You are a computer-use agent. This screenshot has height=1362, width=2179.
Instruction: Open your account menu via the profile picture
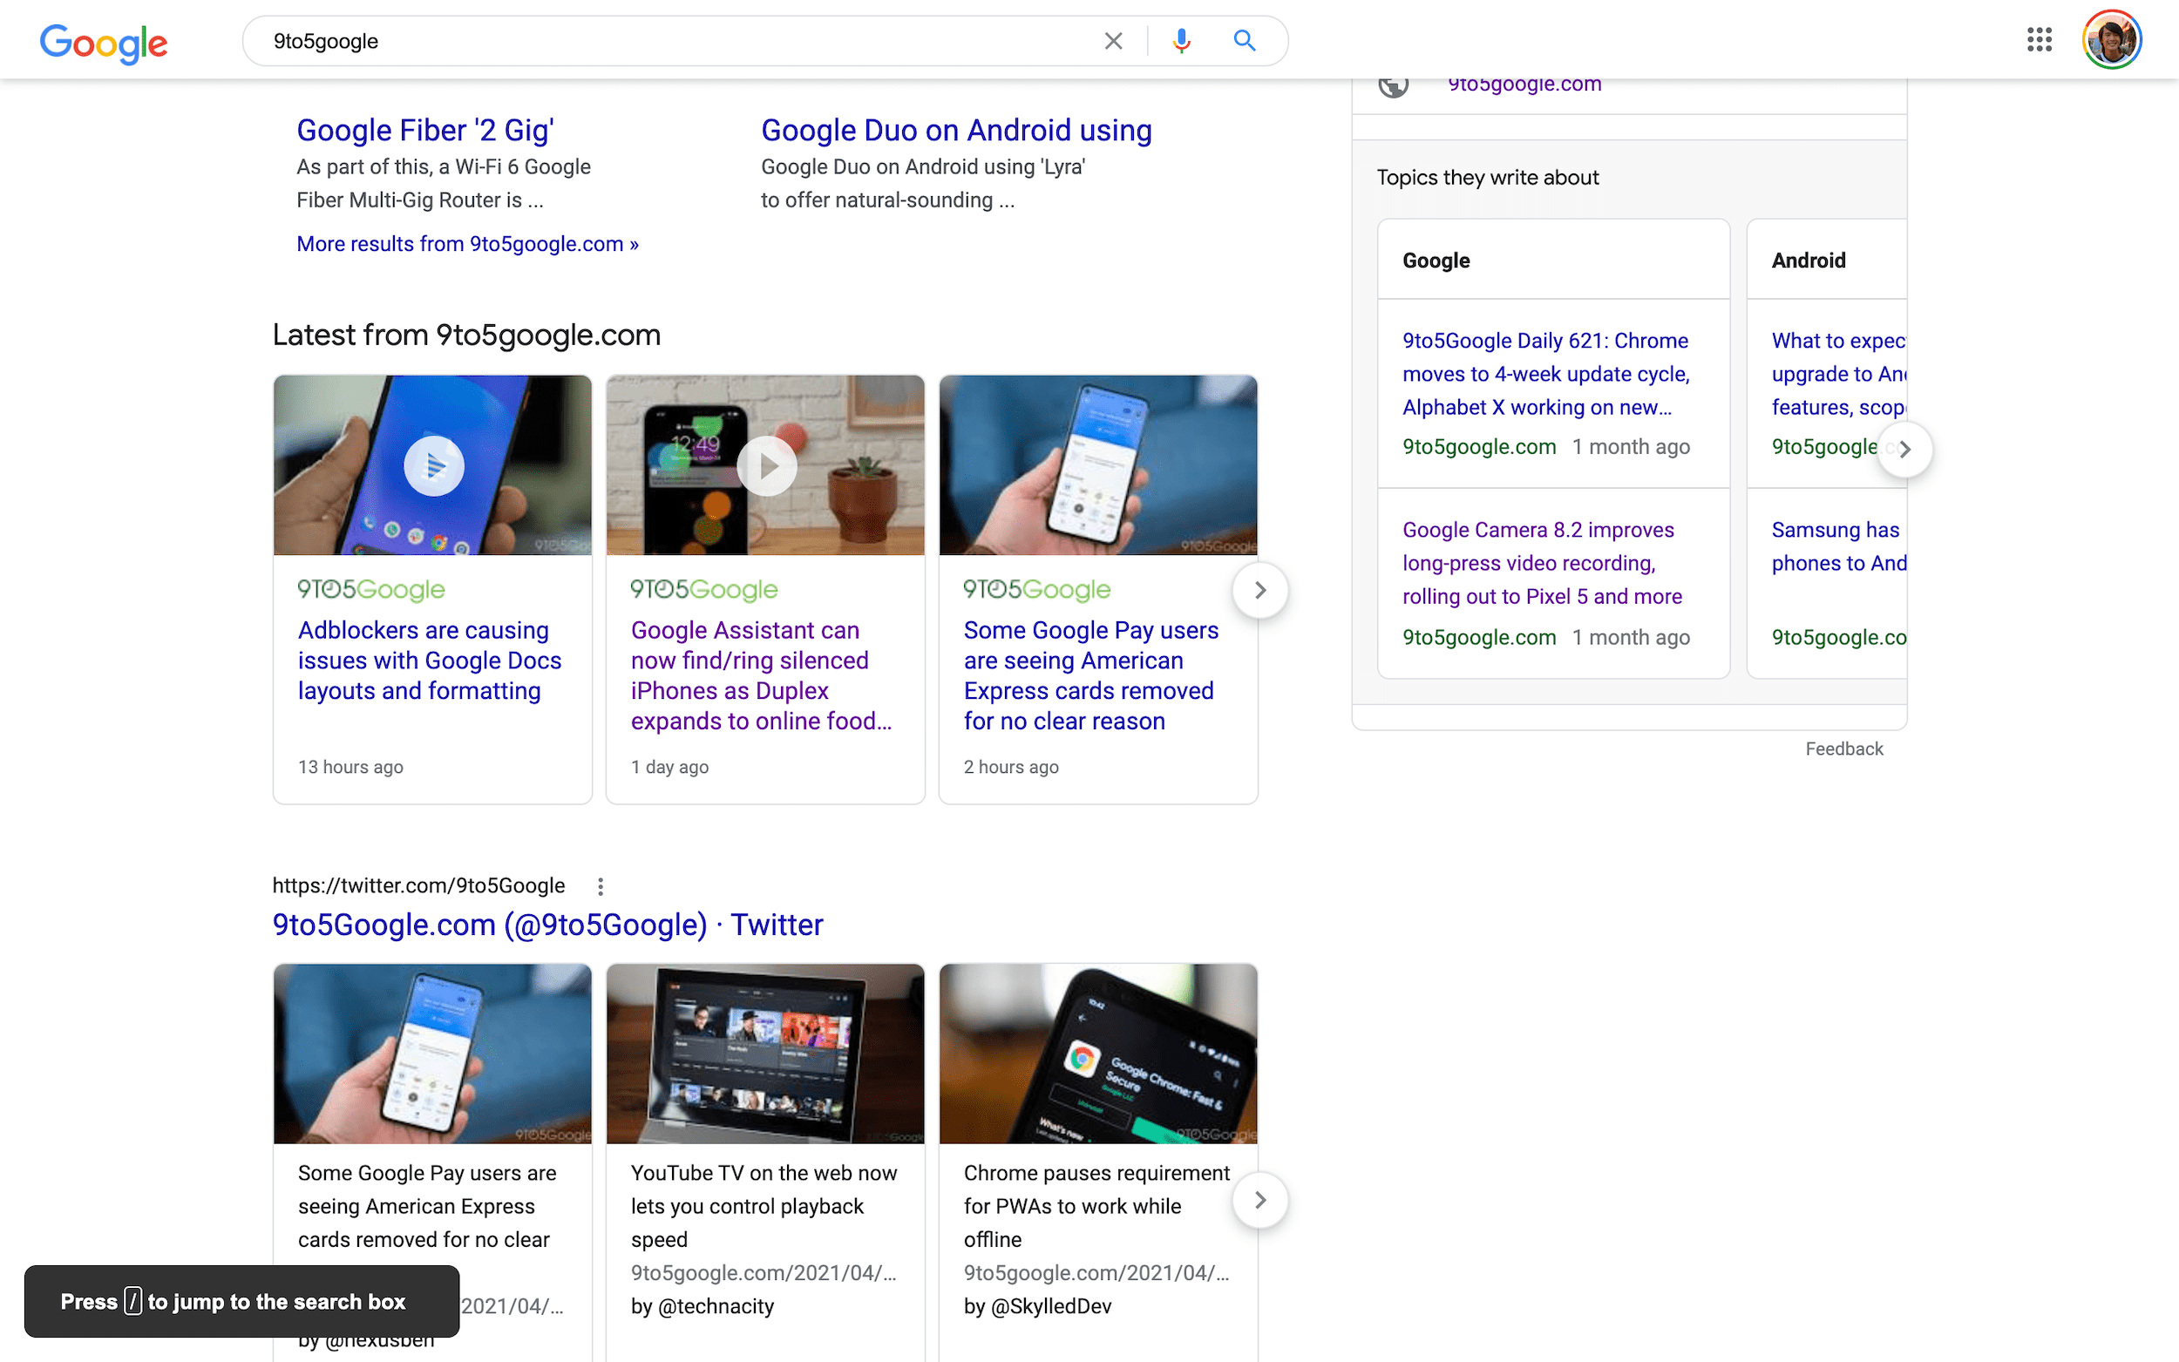coord(2111,38)
